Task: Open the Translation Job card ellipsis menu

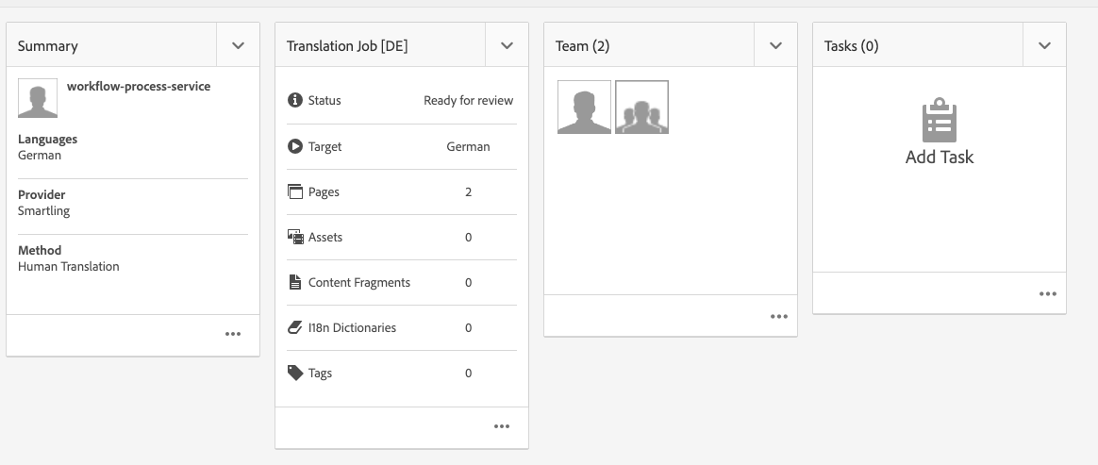Action: pos(502,426)
